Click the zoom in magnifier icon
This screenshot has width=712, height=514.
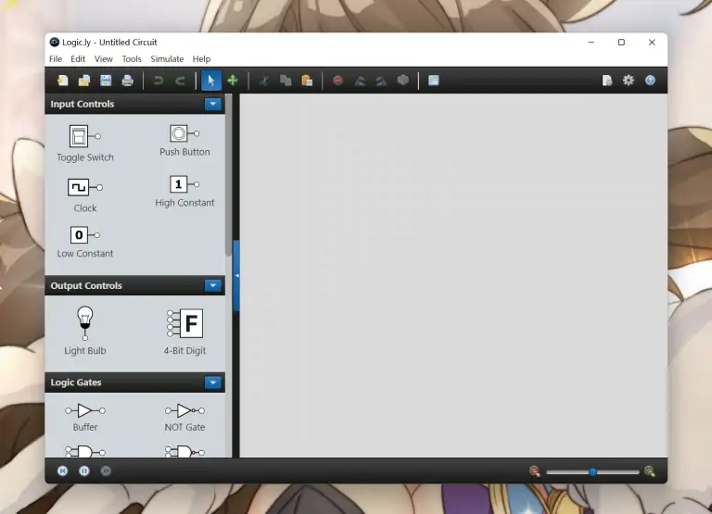click(649, 471)
